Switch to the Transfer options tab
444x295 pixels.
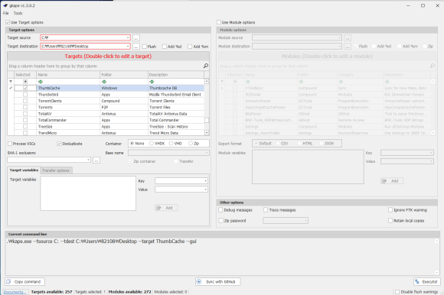[56, 170]
